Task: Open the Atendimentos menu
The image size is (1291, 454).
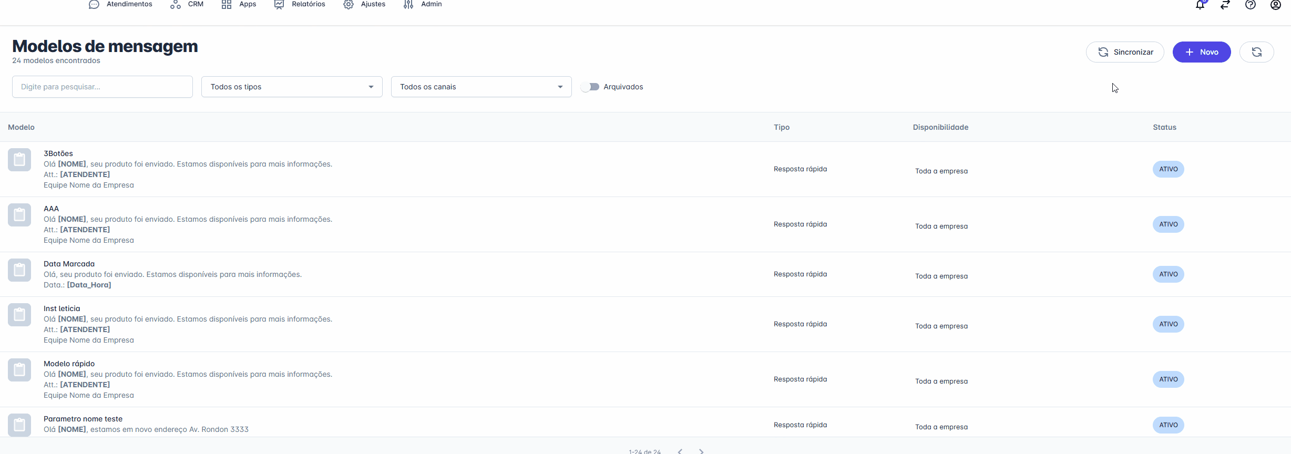Action: [121, 4]
